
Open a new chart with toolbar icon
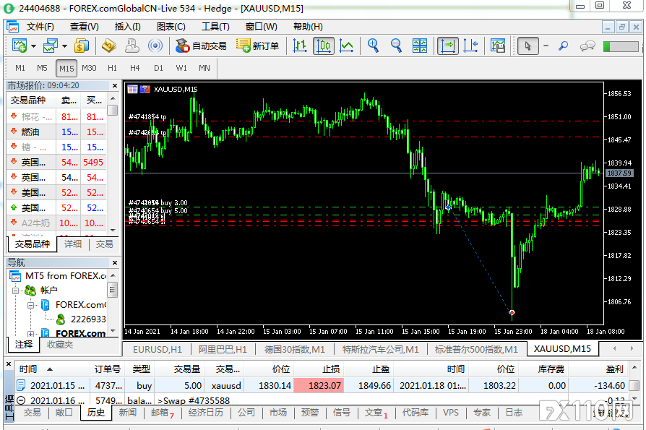(x=20, y=46)
